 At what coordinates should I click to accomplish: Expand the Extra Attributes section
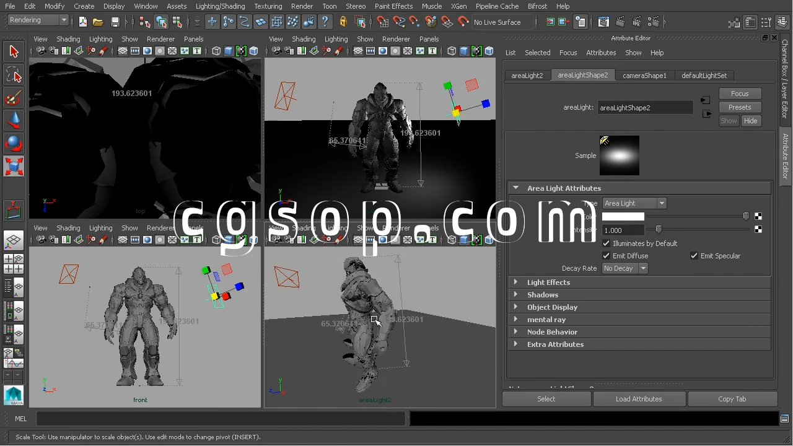point(515,344)
